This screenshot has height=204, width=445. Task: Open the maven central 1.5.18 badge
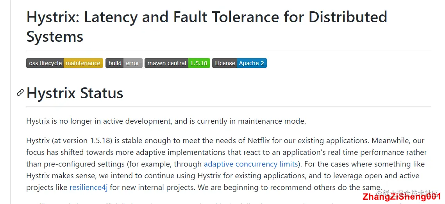tap(177, 63)
